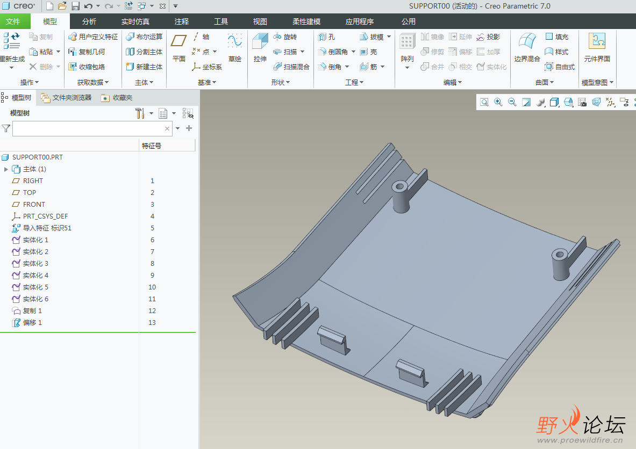
Task: Click 分割主体 (Split Body)
Action: tap(144, 52)
